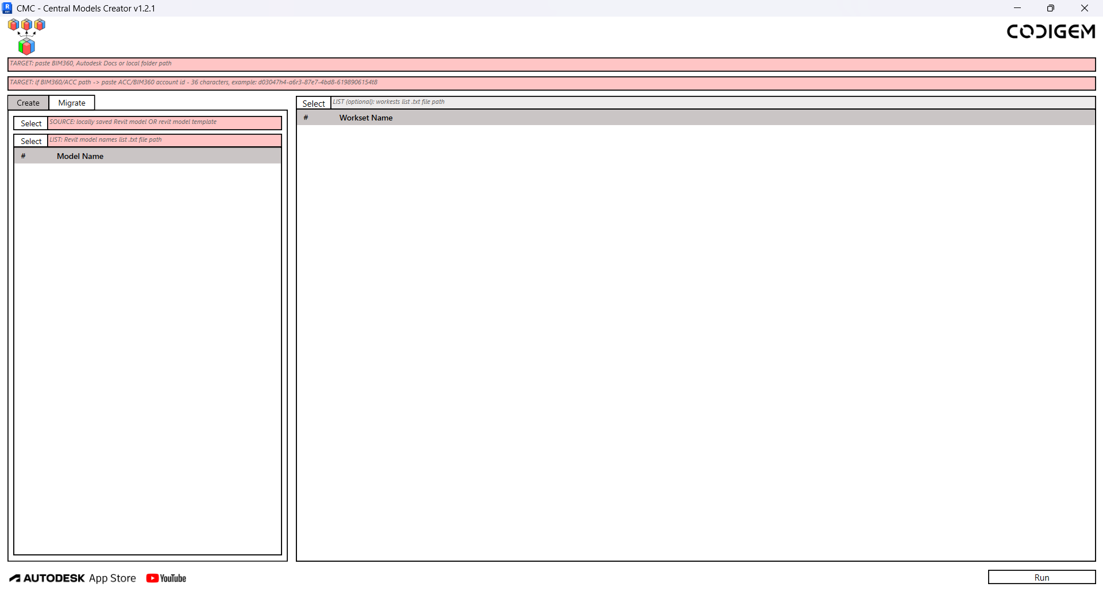
Task: Click the # header in Workset Name table
Action: [x=306, y=118]
